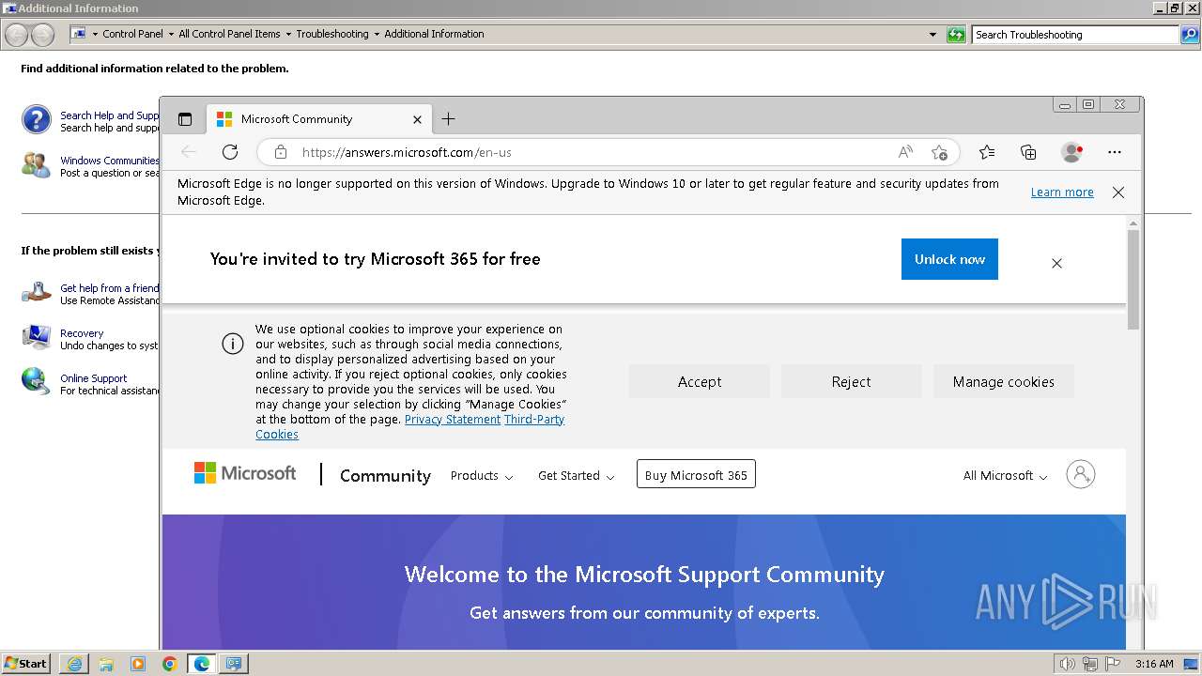The image size is (1202, 676).
Task: Click the Microsoft logo
Action: [x=245, y=473]
